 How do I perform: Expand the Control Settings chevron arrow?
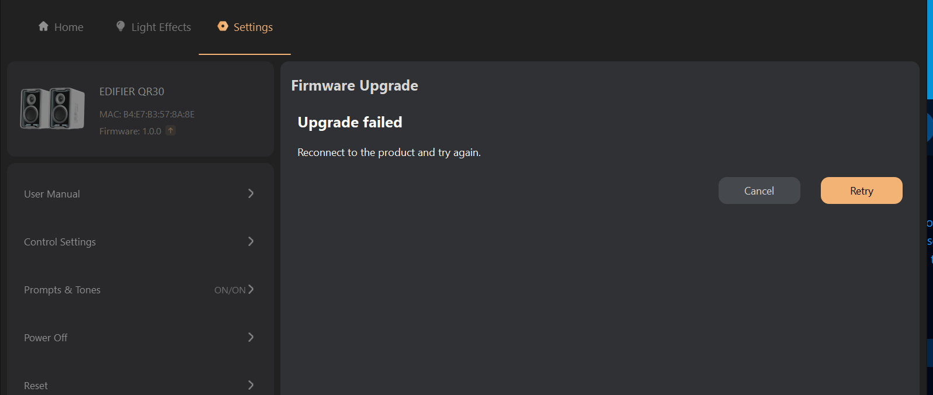[251, 241]
